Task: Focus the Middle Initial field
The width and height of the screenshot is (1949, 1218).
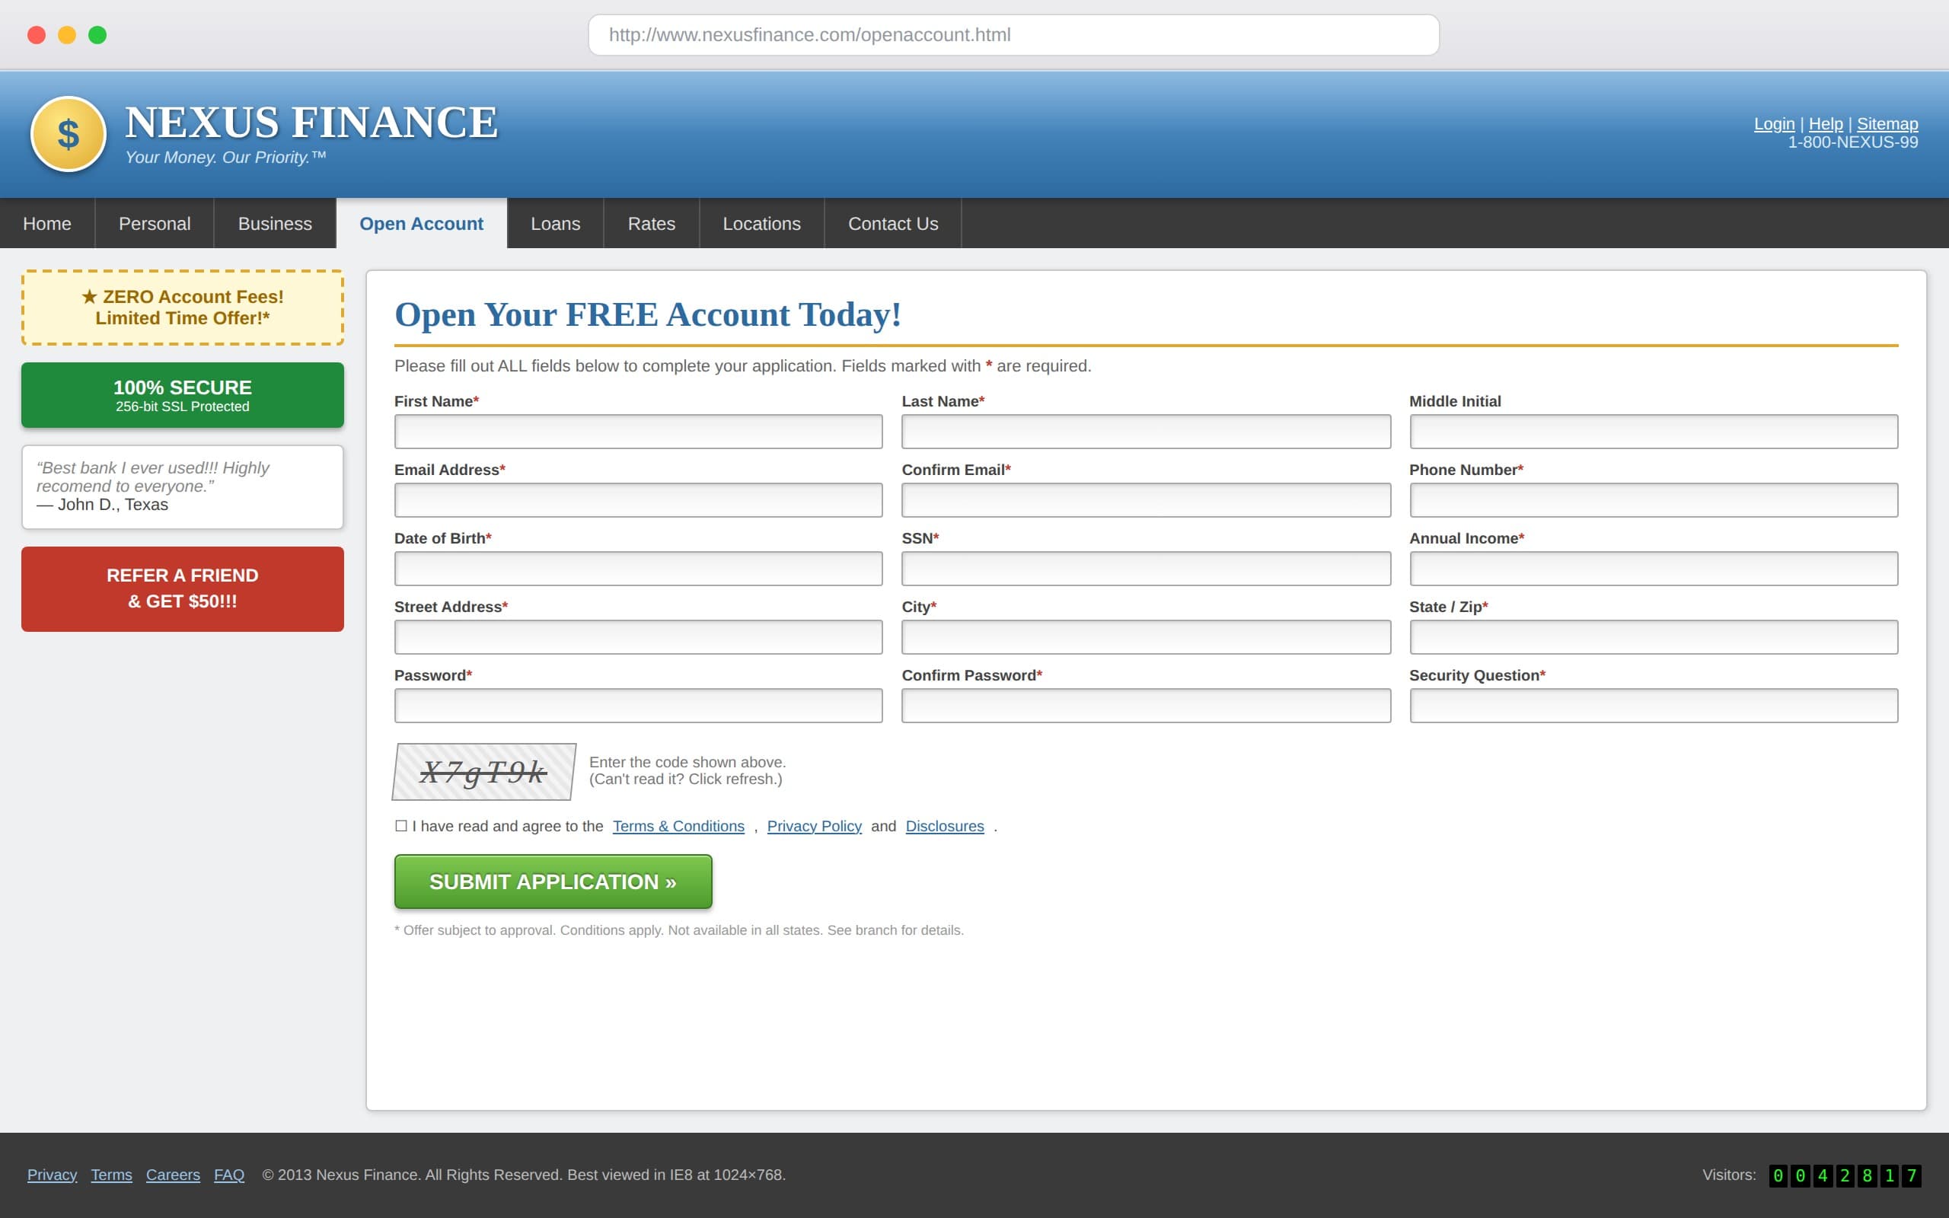Action: [x=1654, y=432]
